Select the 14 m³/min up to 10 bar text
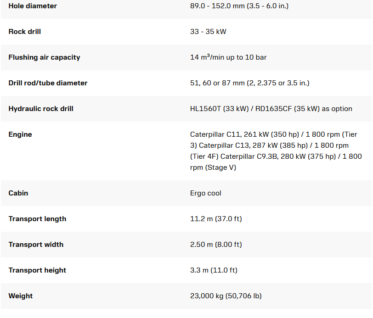 (228, 57)
